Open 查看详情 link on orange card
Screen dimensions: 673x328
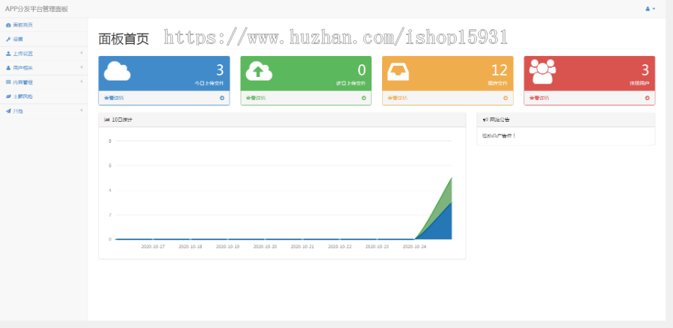(398, 98)
